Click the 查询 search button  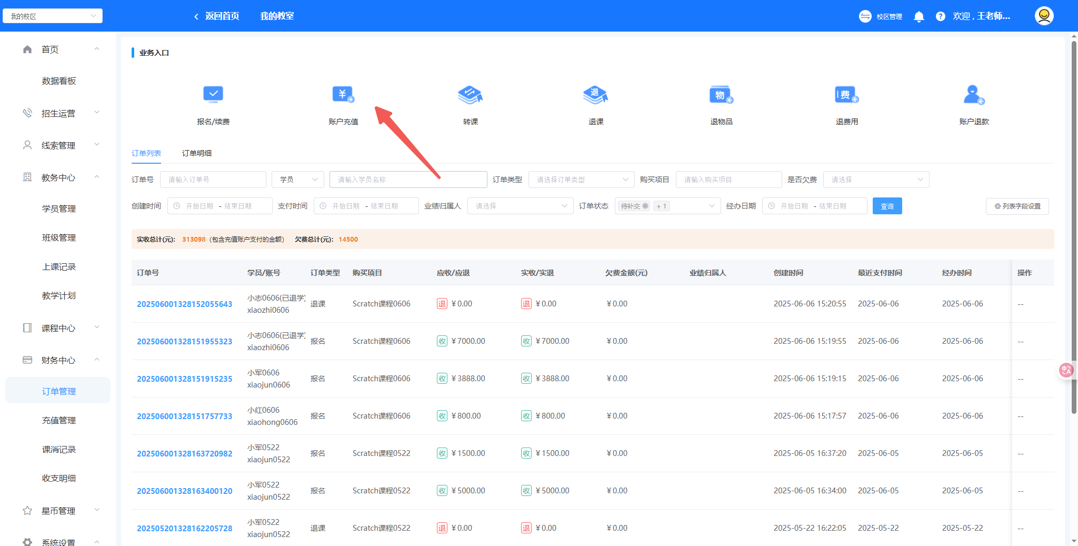click(x=887, y=206)
